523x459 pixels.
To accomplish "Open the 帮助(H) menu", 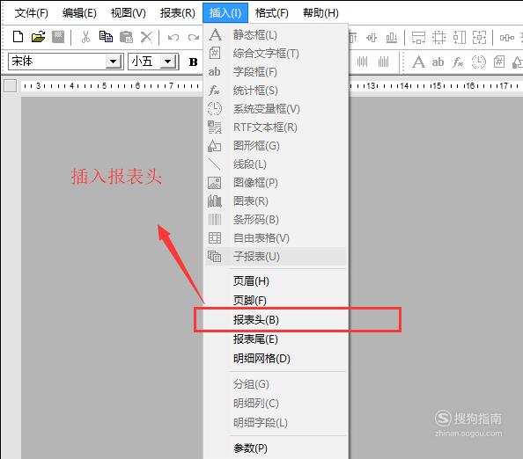I will (x=320, y=13).
